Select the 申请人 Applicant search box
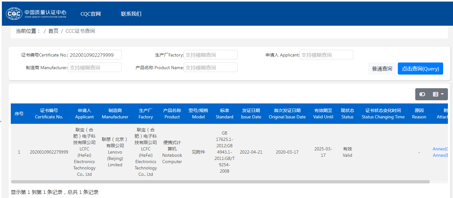 (x=326, y=55)
